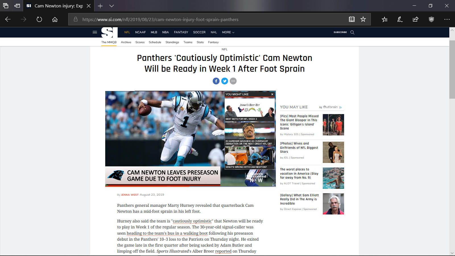
Task: Play Gardner Minshew video thumbnail
Action: (x=250, y=134)
